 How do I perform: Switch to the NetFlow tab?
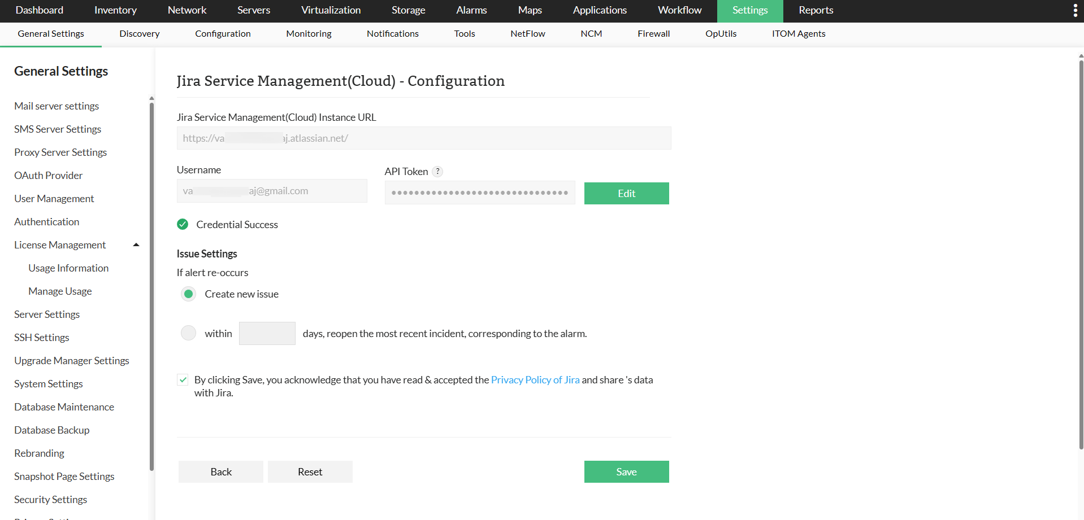click(528, 34)
